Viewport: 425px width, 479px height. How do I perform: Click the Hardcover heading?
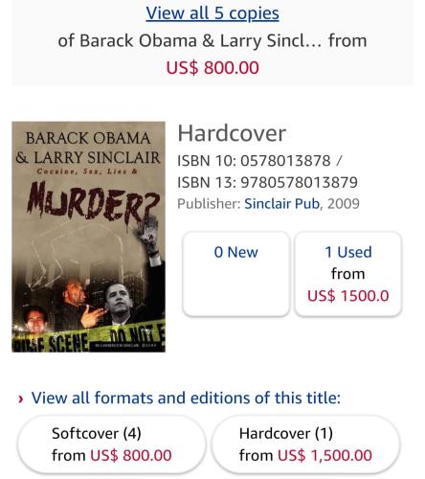(x=232, y=133)
